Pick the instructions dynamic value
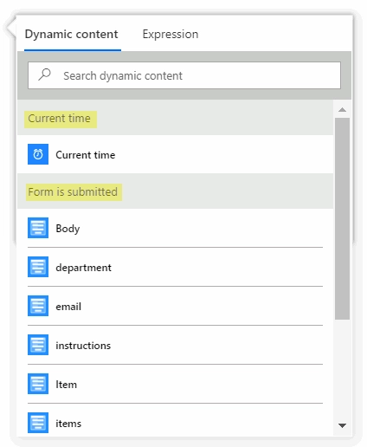 (x=175, y=345)
